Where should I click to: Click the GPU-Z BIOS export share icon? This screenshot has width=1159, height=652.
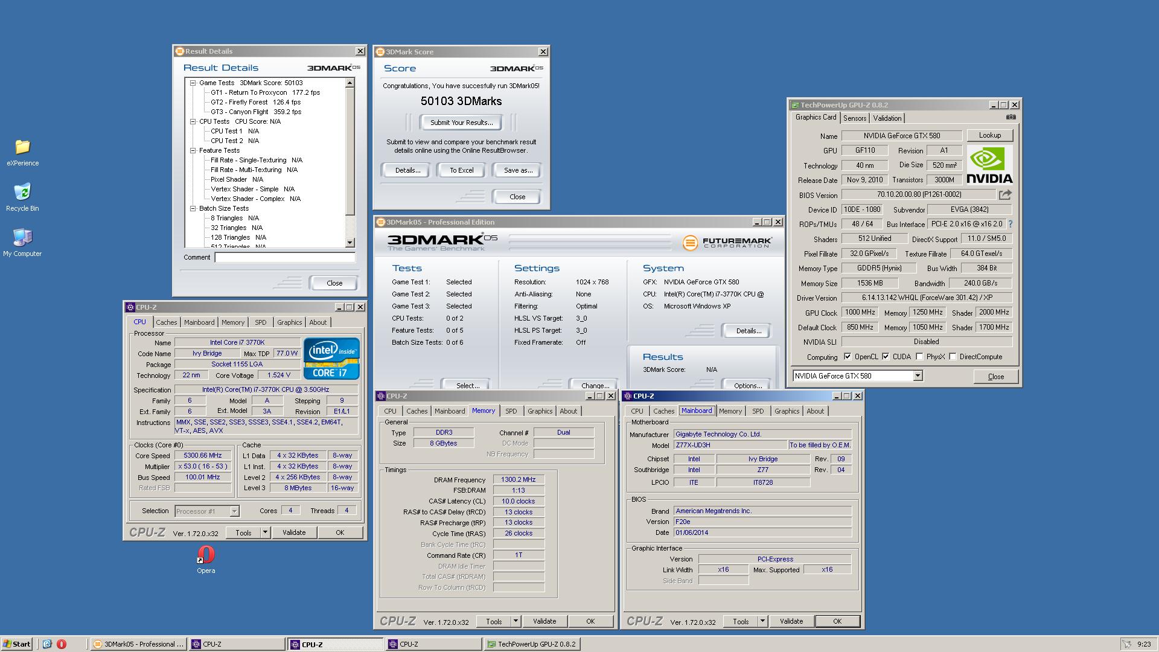1005,194
